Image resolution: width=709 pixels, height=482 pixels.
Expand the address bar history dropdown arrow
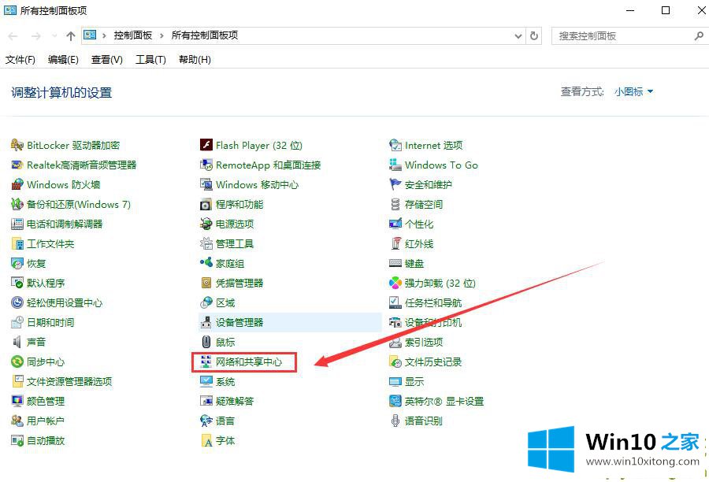pyautogui.click(x=518, y=36)
